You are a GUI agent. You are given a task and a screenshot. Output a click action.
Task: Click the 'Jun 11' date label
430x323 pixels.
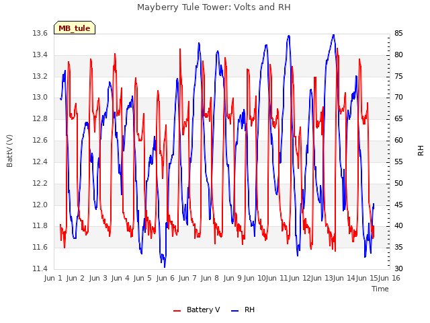point(277,279)
